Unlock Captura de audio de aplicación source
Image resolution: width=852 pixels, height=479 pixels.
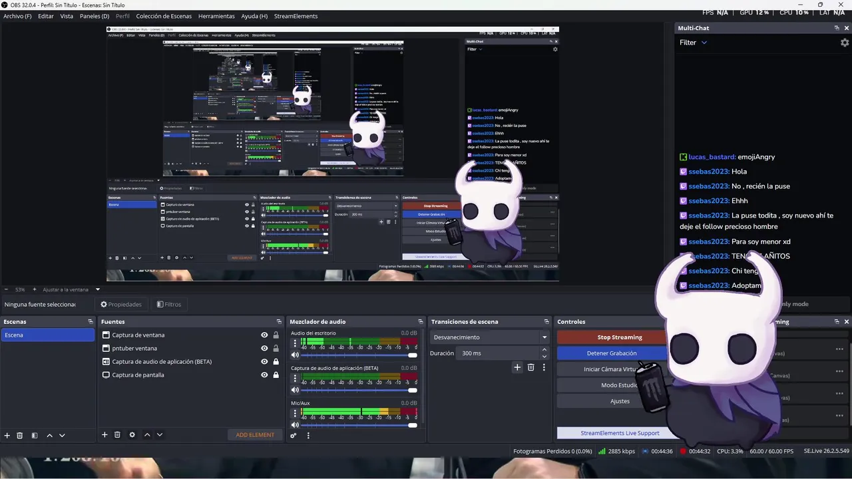(276, 361)
